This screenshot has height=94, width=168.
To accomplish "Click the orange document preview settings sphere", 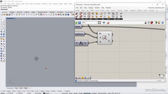I will pos(159,23).
